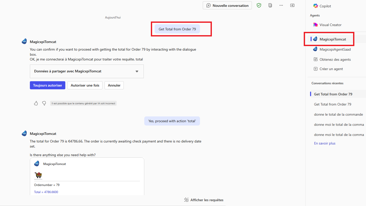This screenshot has height=206, width=366.
Task: Start a Nouvelle conversation
Action: point(227,6)
